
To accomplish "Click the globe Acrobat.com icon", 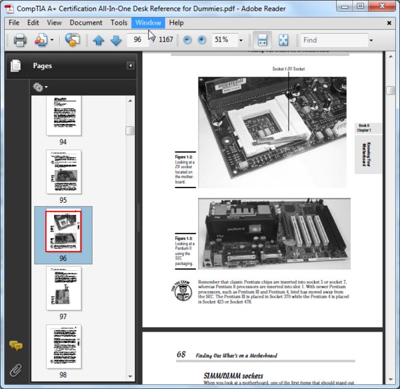I will click(73, 40).
